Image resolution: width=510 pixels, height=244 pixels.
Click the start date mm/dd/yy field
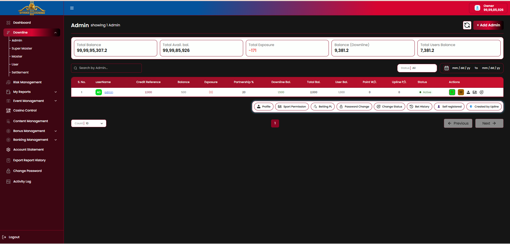pyautogui.click(x=461, y=68)
